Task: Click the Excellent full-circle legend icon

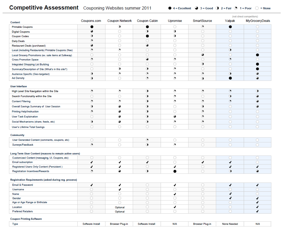Action: pos(170,8)
